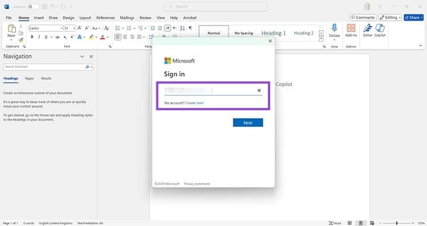Screen dimensions: 427x226
Task: Switch to the Insert tab
Action: click(39, 18)
